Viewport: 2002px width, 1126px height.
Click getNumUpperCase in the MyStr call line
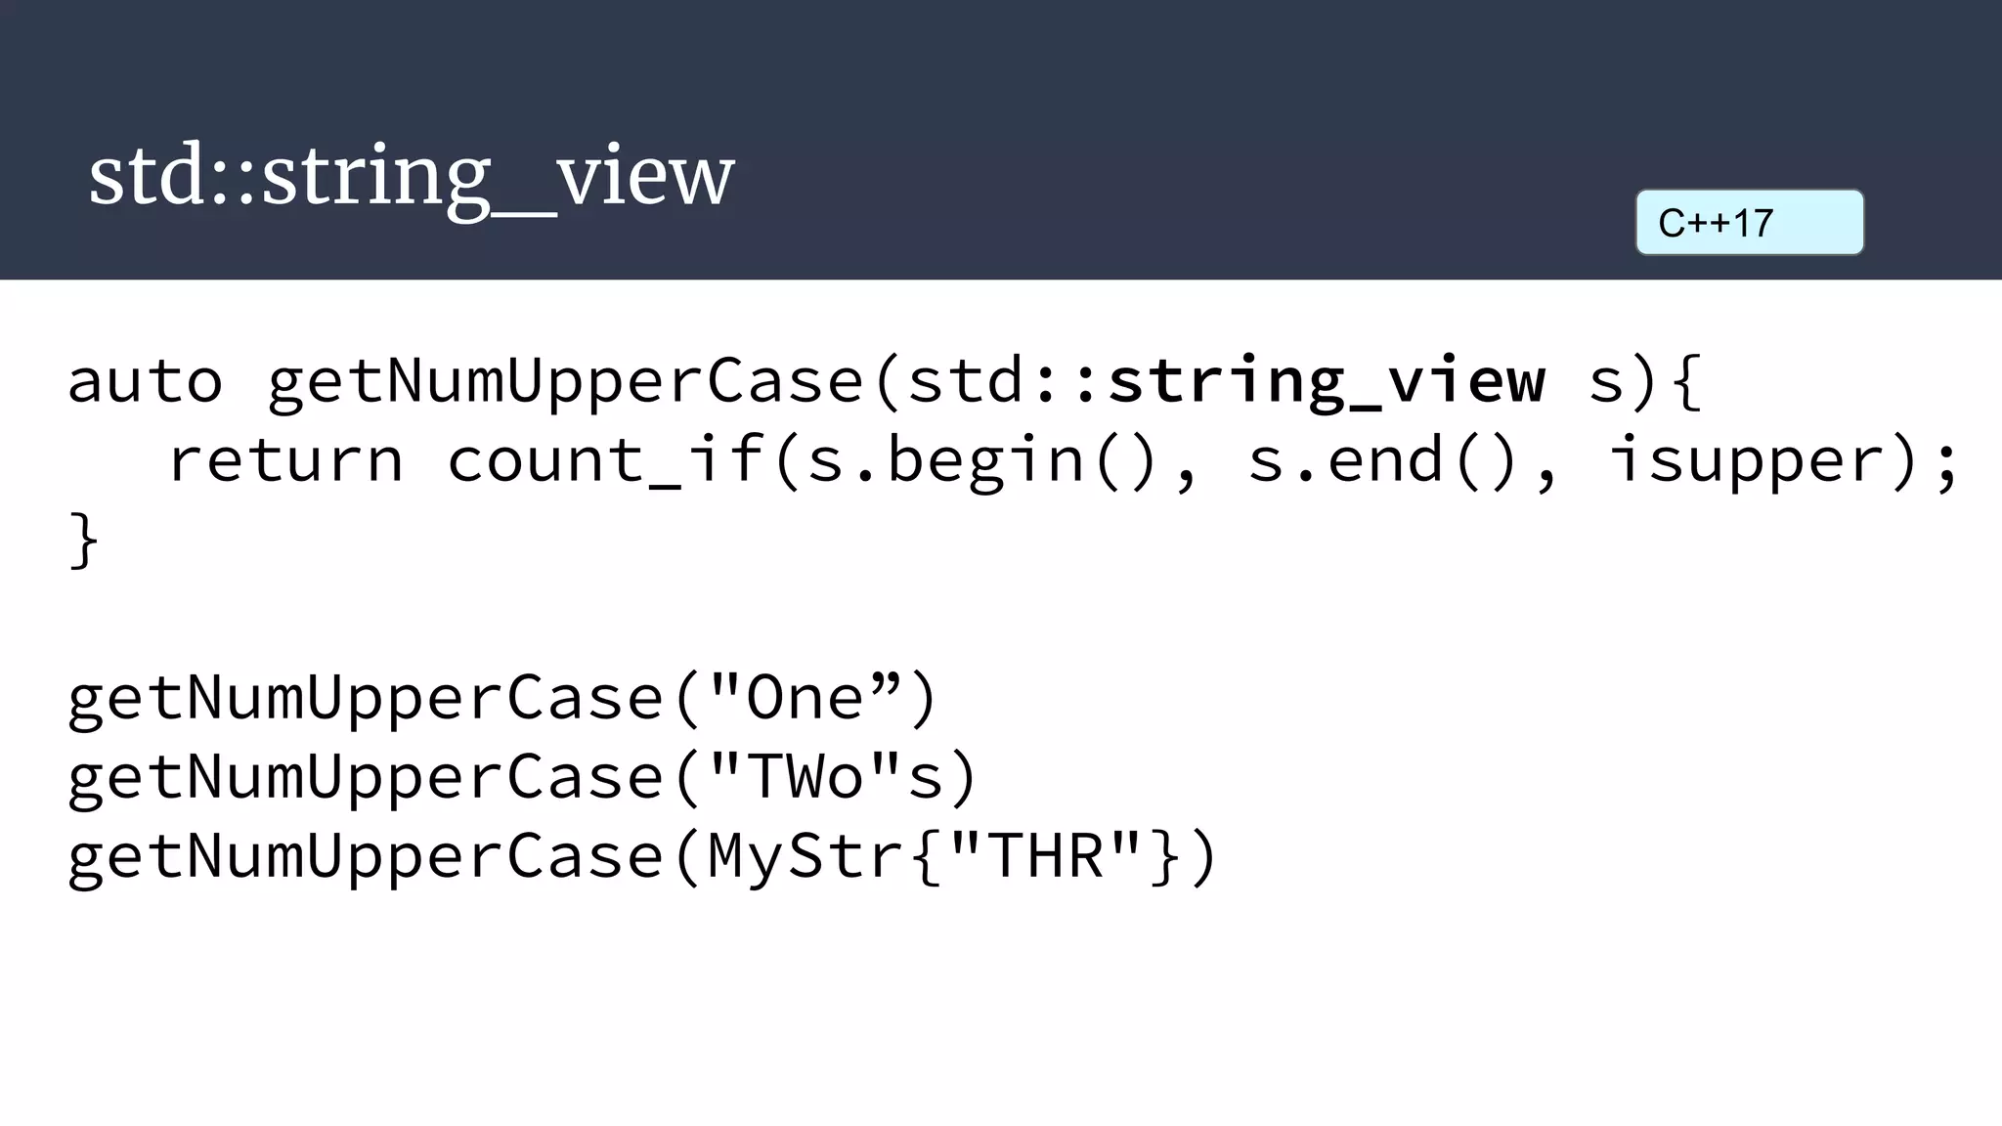(367, 857)
